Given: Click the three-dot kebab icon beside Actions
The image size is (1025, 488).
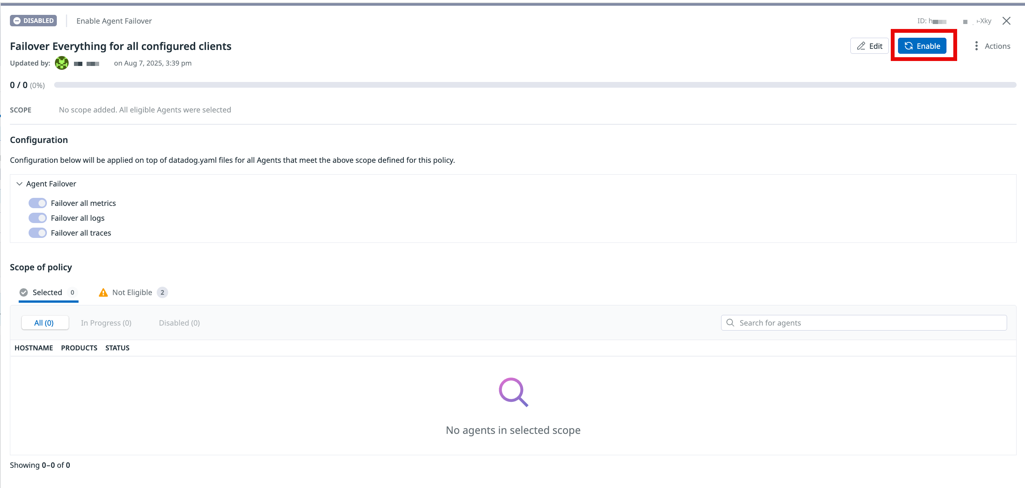Looking at the screenshot, I should (x=976, y=46).
